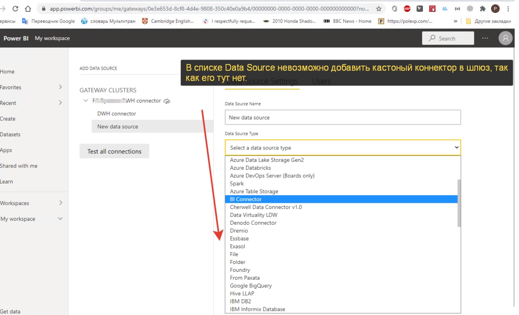Open the Chrome profile avatar
519x315 pixels.
495,9
